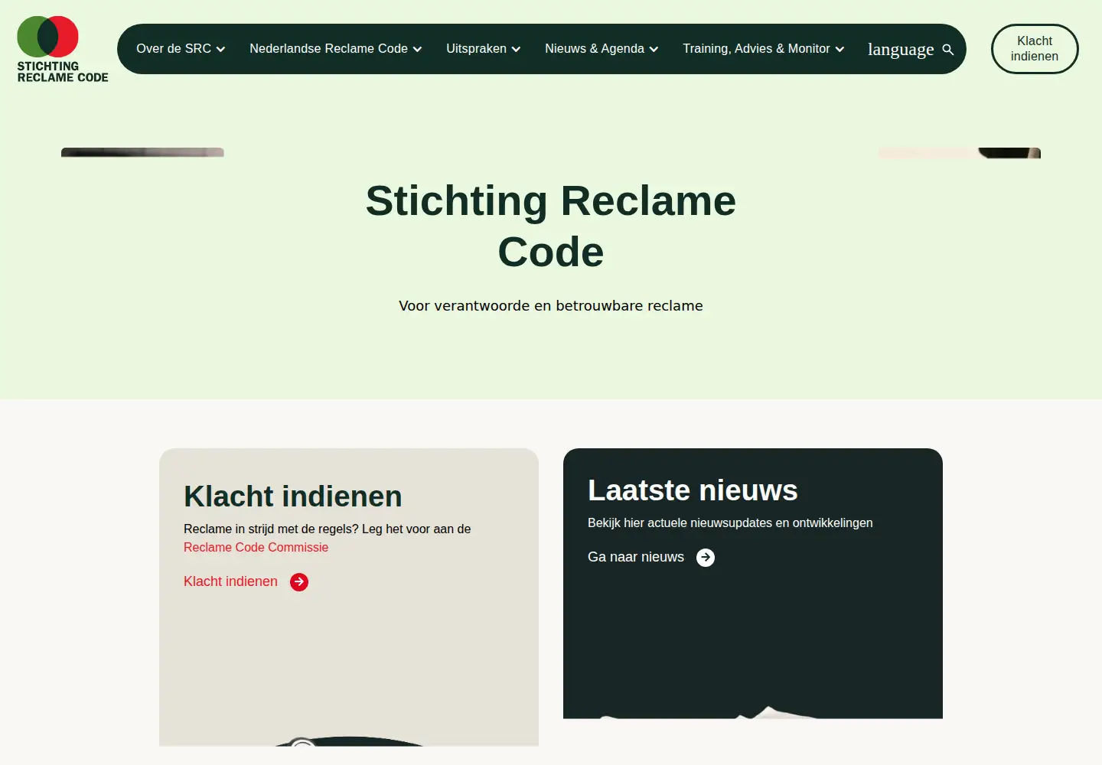
Task: Expand the Nieuws & Agenda chevron
Action: point(654,49)
